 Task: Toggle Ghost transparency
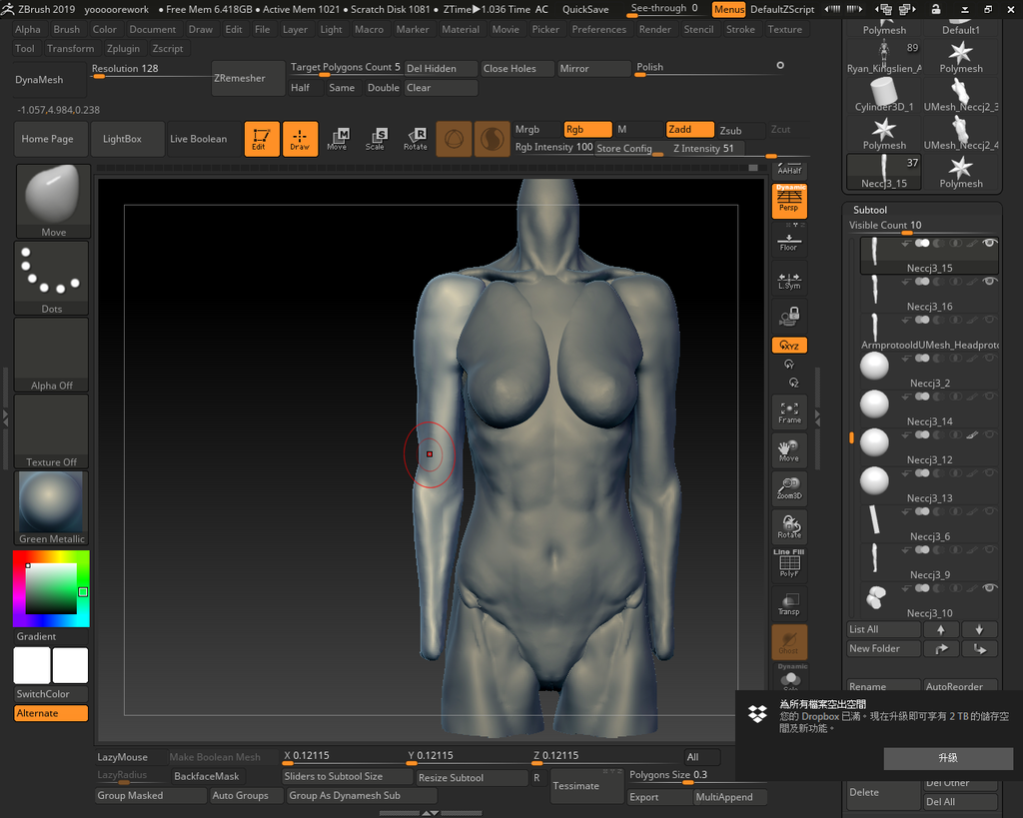tap(789, 642)
